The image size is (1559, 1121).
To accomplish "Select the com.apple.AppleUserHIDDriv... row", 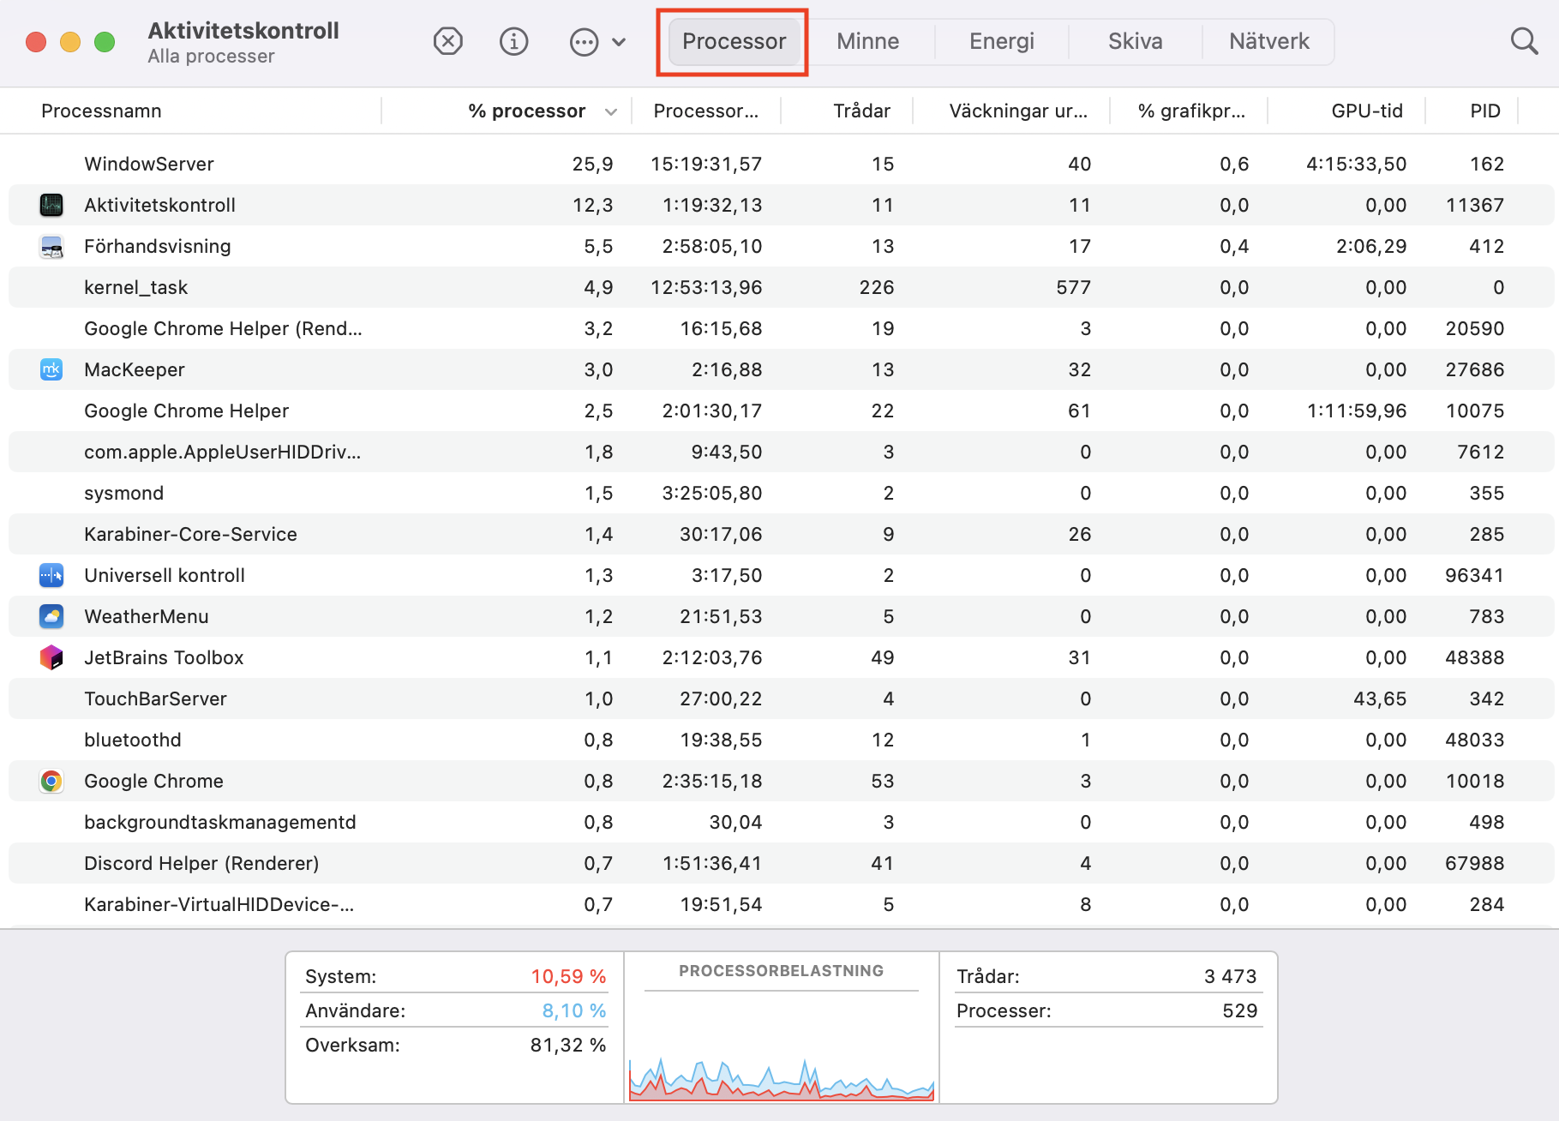I will click(x=781, y=452).
